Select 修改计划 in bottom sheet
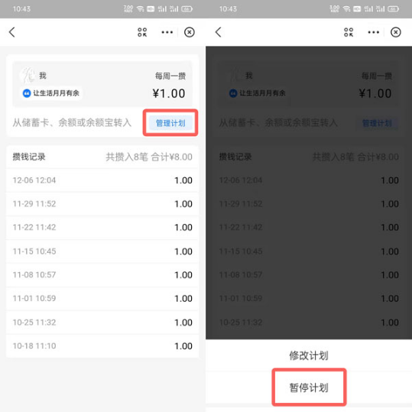412x412 pixels. point(309,355)
